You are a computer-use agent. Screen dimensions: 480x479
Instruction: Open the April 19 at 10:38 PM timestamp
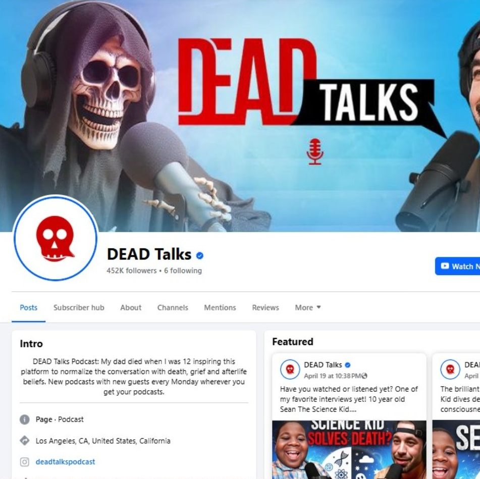point(332,376)
